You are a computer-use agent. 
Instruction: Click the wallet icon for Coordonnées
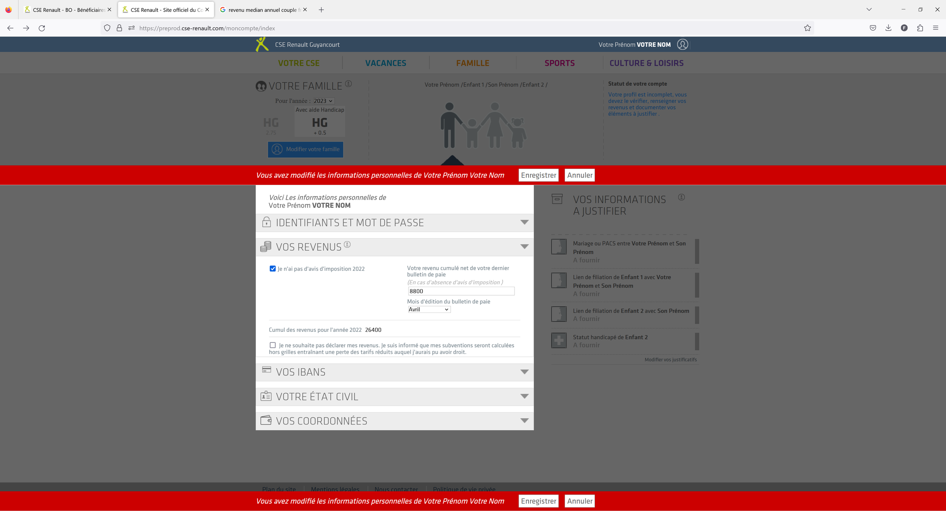266,420
